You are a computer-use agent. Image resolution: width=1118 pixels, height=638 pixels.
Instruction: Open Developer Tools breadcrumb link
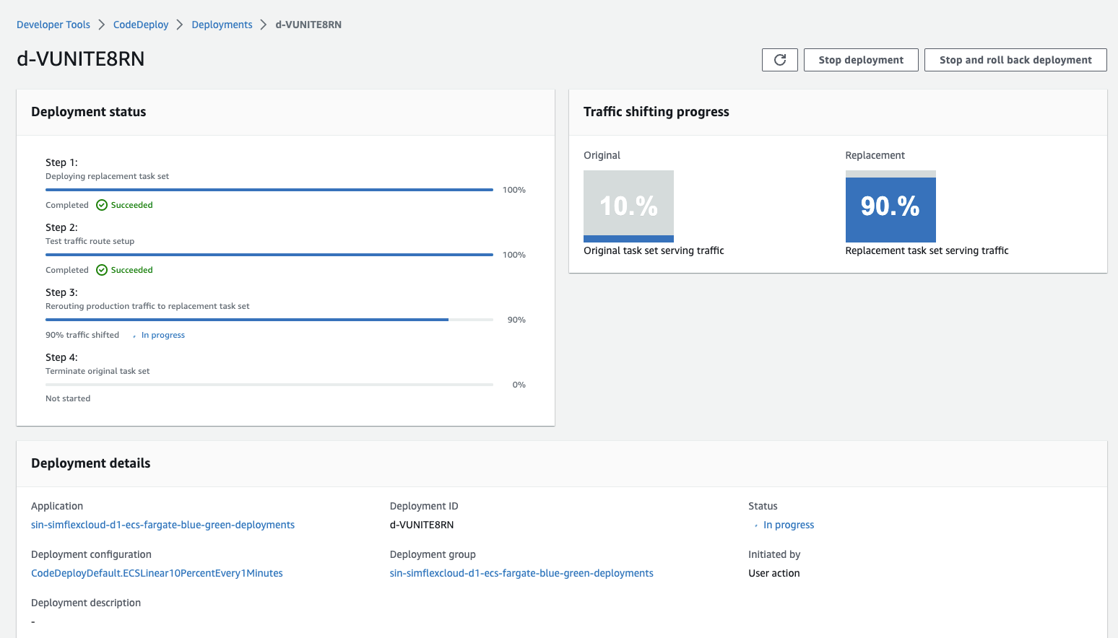(x=53, y=25)
